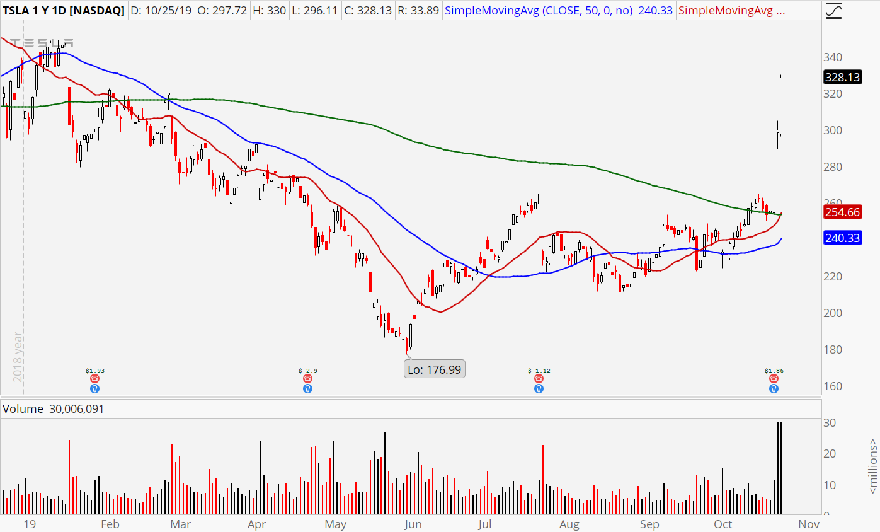Screen dimensions: 880x532
Task: Click the earnings lightbulb icon under $-2.9
Action: pyautogui.click(x=307, y=388)
